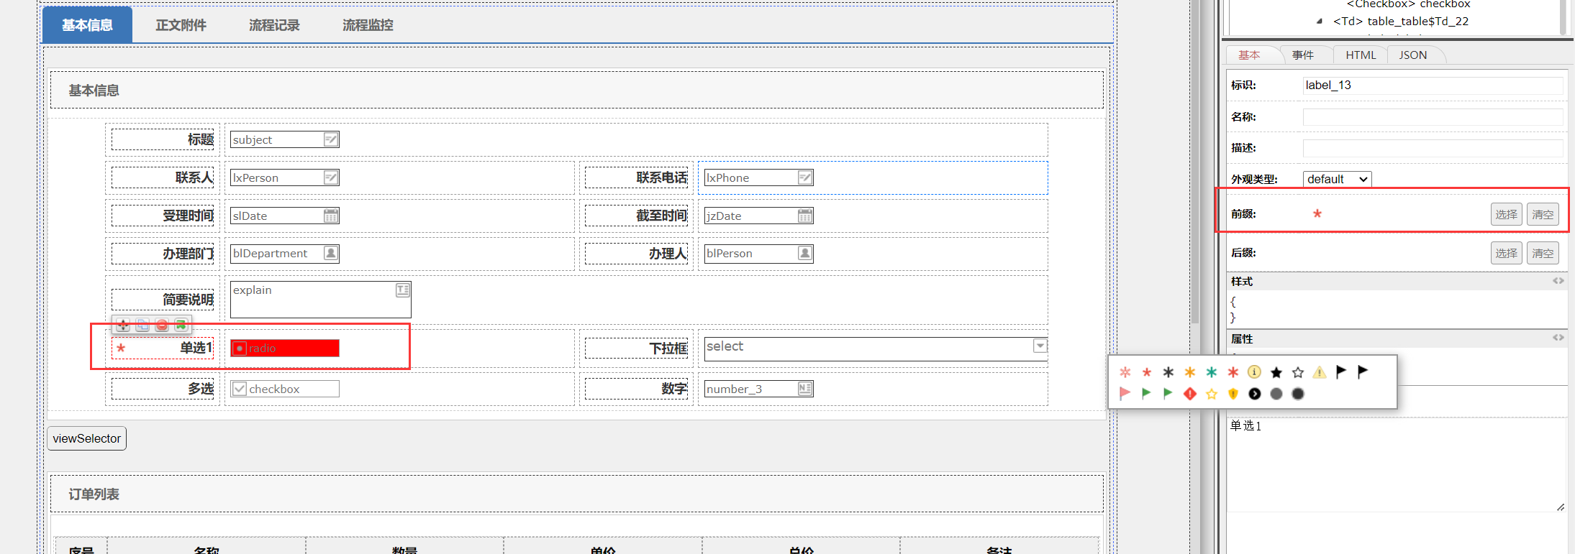The image size is (1575, 554).
Task: Click the viewSelector button
Action: point(86,438)
